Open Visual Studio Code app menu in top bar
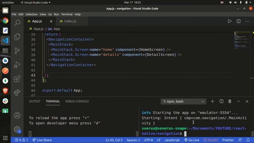The image size is (254, 143). coord(35,3)
